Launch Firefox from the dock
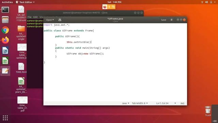 tap(5, 40)
